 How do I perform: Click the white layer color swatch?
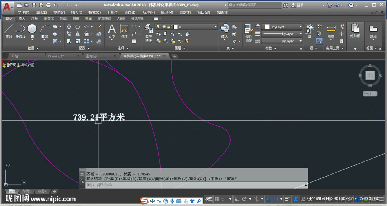(176, 26)
